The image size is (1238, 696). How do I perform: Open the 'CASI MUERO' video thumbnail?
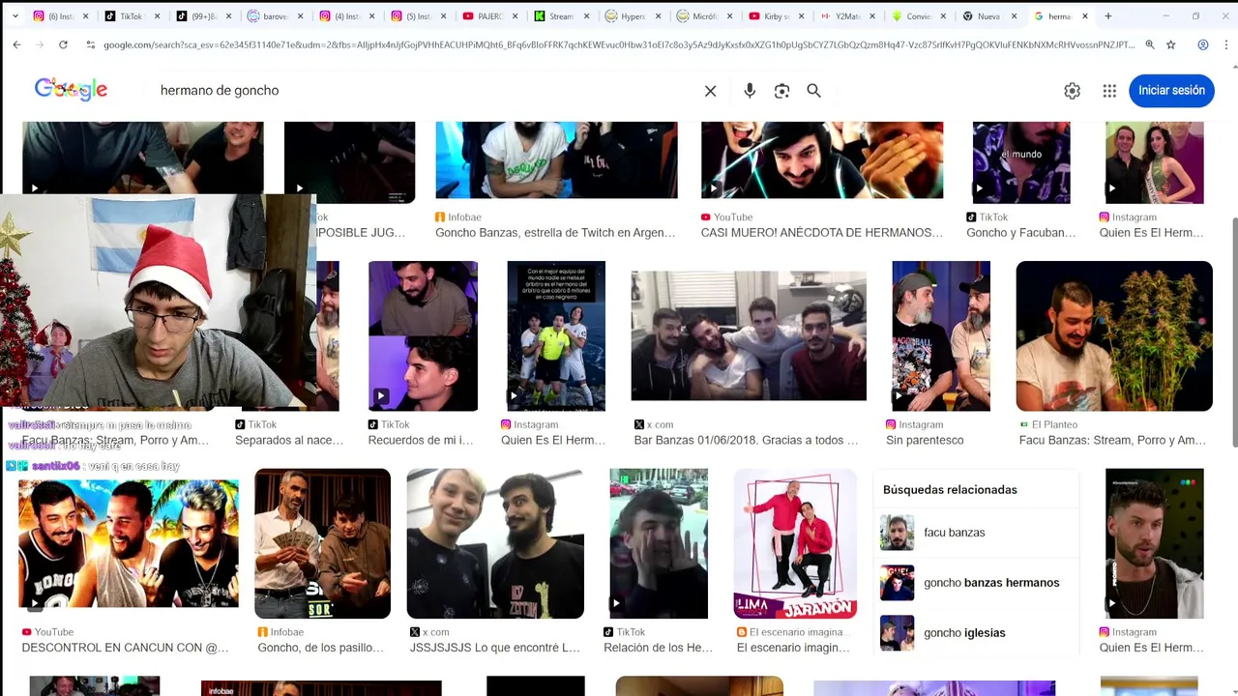[822, 160]
